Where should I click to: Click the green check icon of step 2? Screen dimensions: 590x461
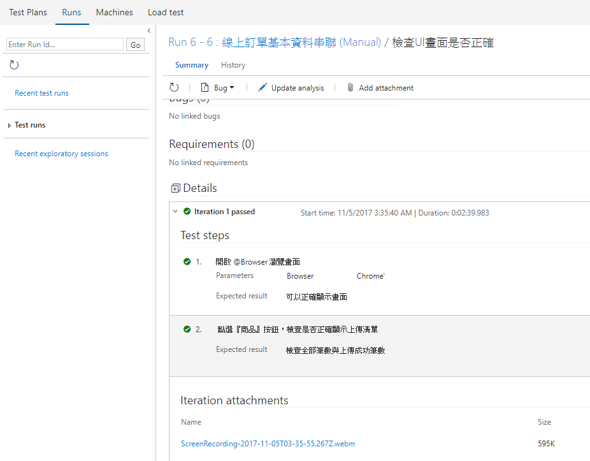(x=187, y=329)
